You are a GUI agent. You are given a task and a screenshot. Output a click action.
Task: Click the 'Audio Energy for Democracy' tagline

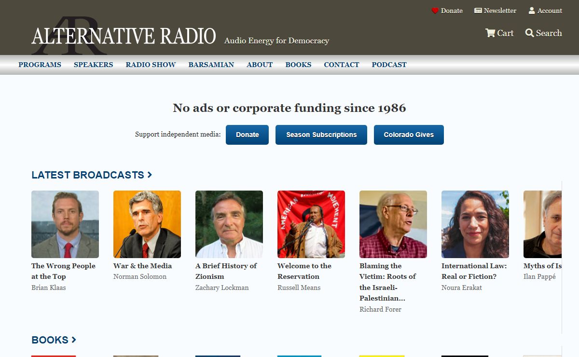(x=276, y=41)
